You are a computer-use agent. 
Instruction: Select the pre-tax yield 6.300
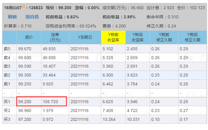coord(108,75)
